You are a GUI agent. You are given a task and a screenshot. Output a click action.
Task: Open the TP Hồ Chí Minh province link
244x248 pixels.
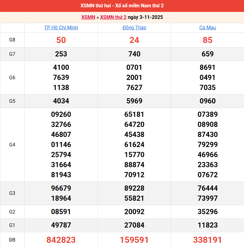[x=61, y=28]
